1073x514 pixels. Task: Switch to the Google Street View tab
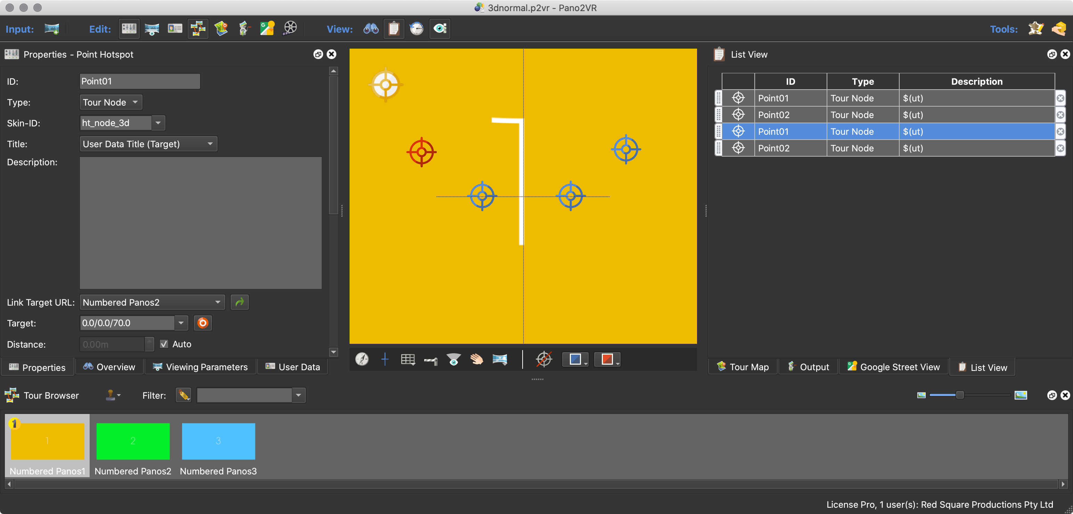pos(893,367)
